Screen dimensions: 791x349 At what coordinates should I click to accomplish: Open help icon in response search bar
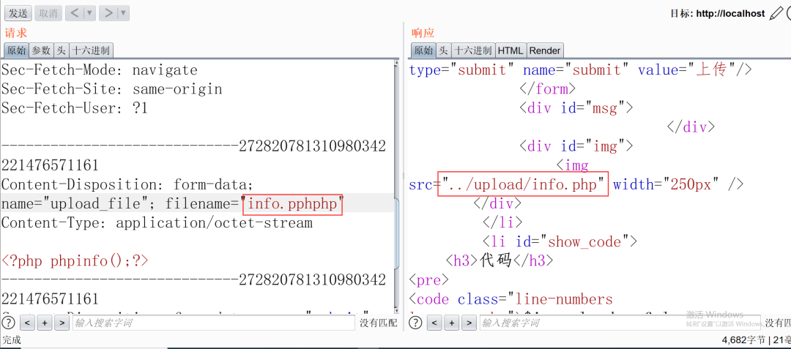[x=415, y=323]
